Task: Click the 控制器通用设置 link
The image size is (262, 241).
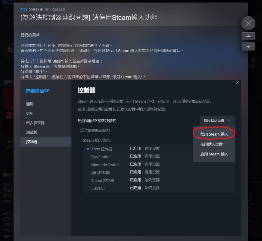Action: [99, 109]
